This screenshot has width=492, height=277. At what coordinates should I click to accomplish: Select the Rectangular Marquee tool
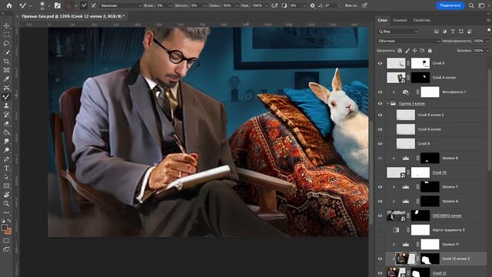click(6, 35)
